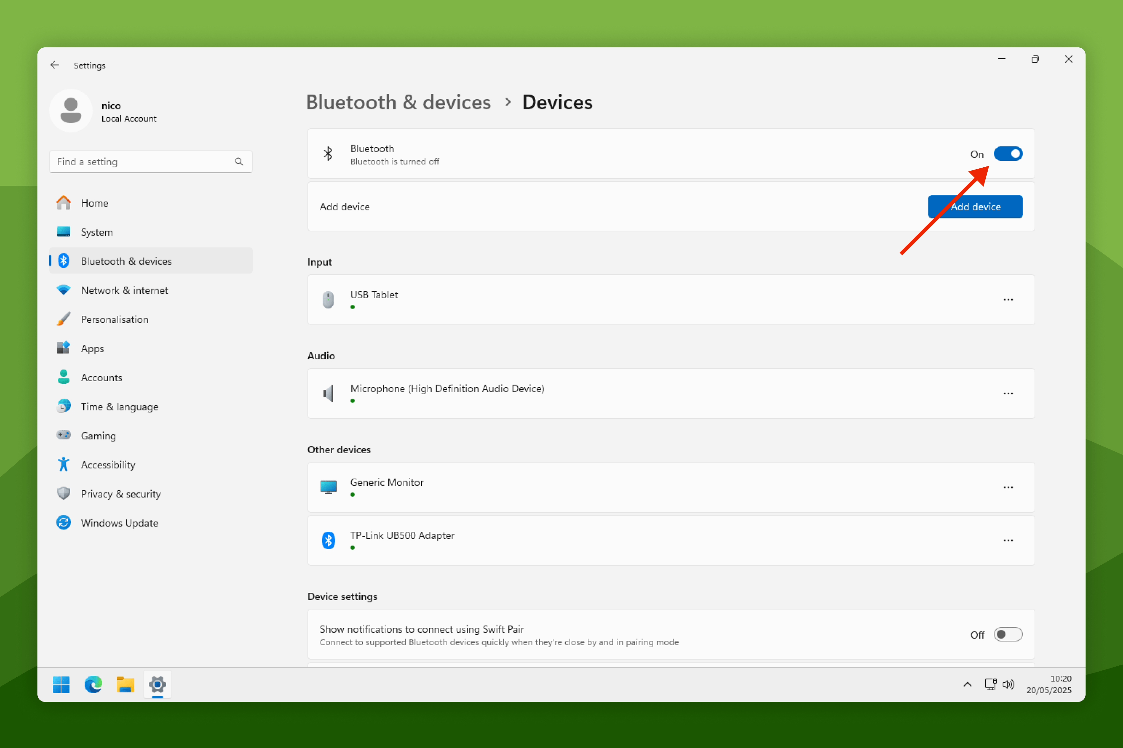Select Gaming in the settings sidebar
Viewport: 1123px width, 748px height.
click(x=98, y=435)
